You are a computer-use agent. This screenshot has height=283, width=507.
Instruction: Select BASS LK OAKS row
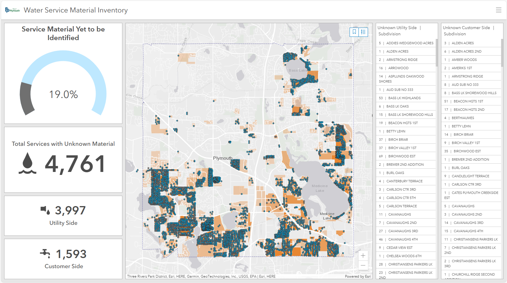click(x=406, y=106)
